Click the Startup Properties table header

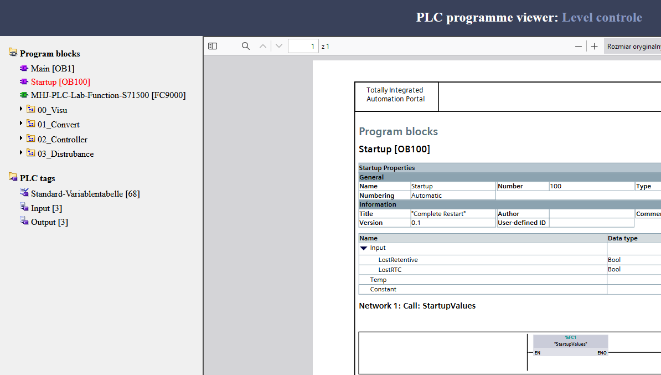click(387, 168)
